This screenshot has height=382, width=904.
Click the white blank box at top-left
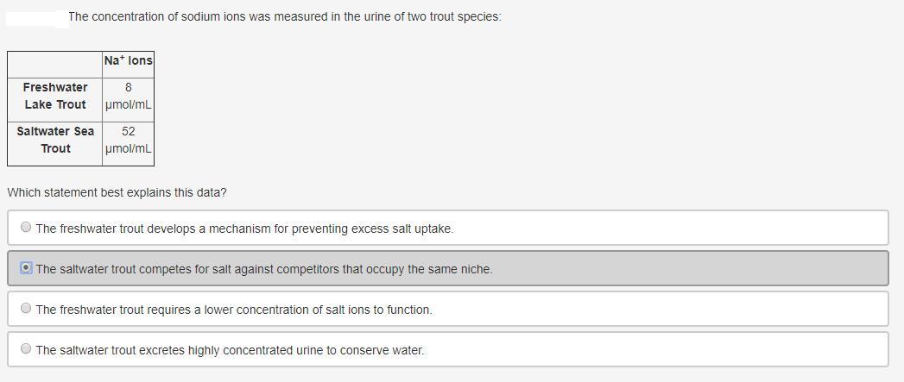pos(37,17)
